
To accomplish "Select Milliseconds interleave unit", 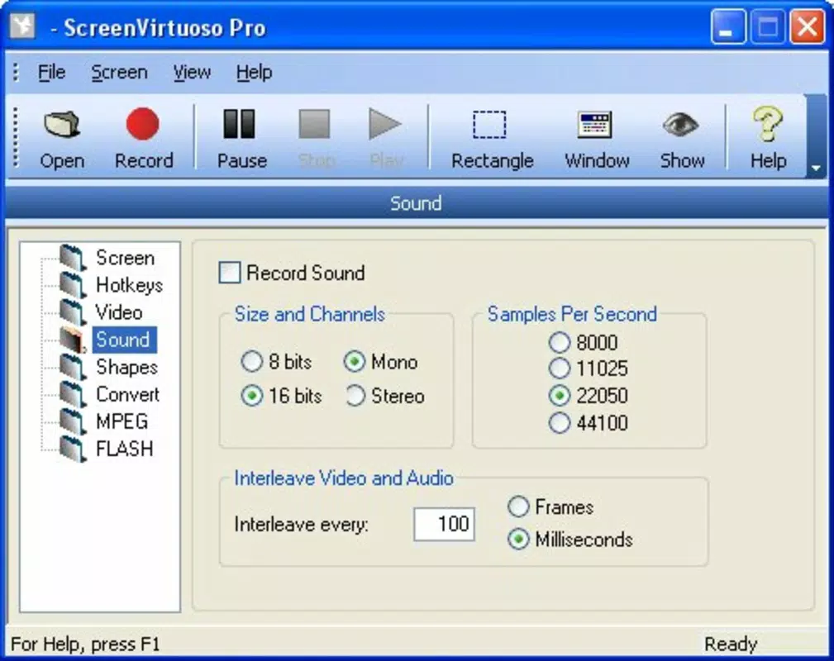I will [x=518, y=540].
